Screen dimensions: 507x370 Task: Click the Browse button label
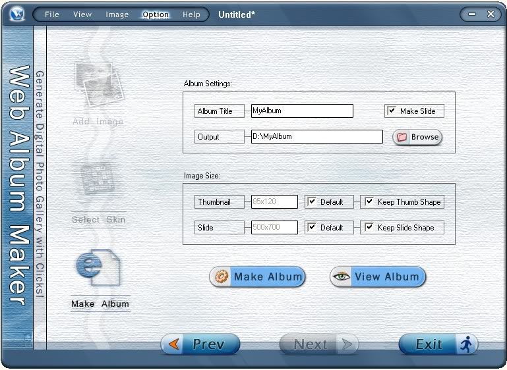click(425, 137)
